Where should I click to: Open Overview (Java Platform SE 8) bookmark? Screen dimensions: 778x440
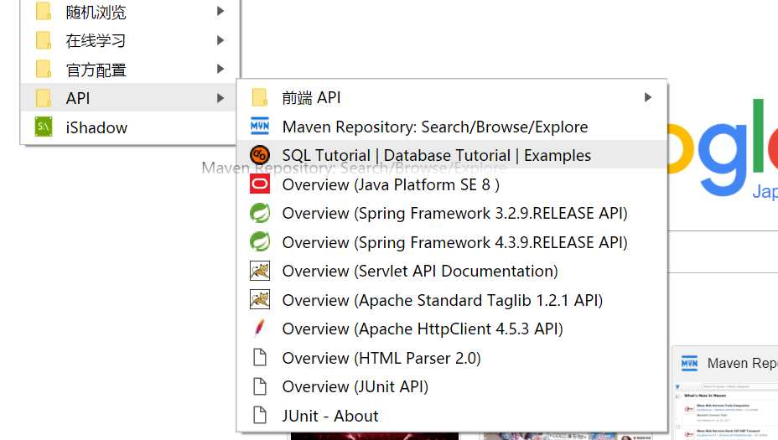452,184
